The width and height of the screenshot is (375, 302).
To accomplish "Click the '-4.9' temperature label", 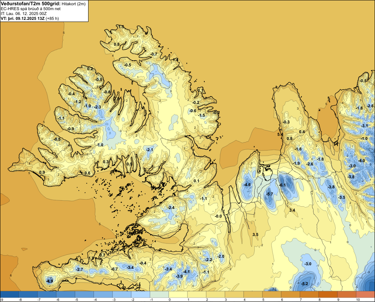I will click(x=49, y=281).
